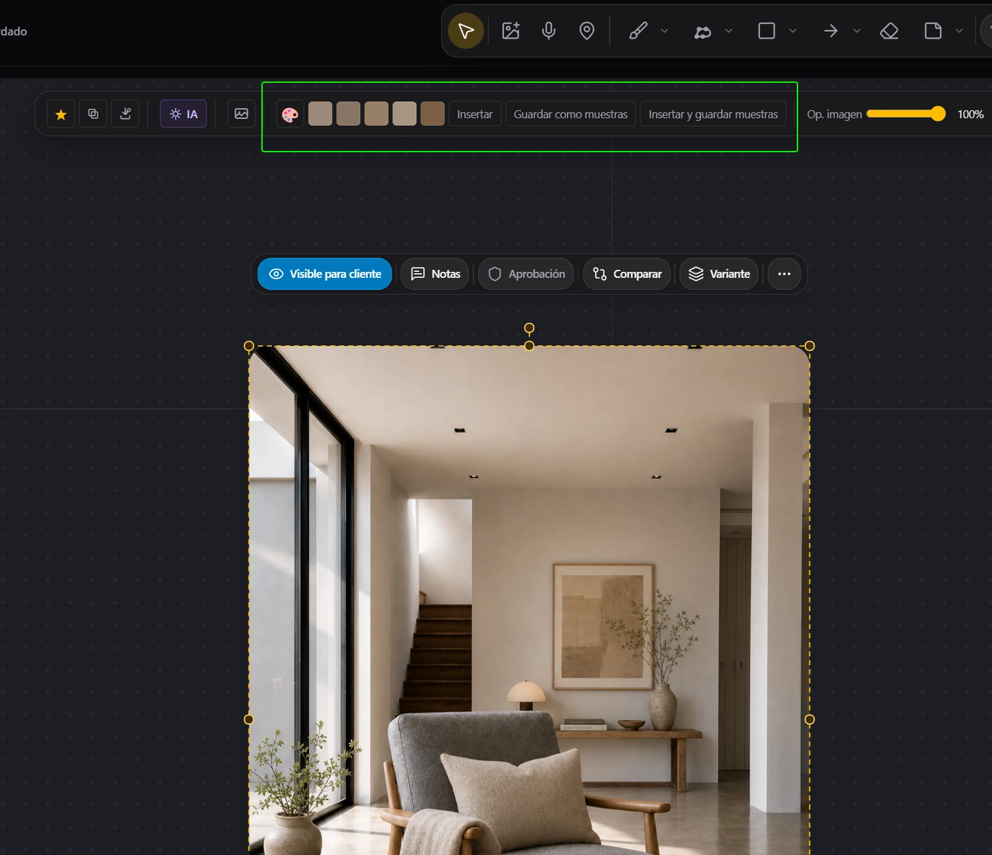The image size is (992, 855).
Task: Open the Notas tab
Action: [435, 274]
